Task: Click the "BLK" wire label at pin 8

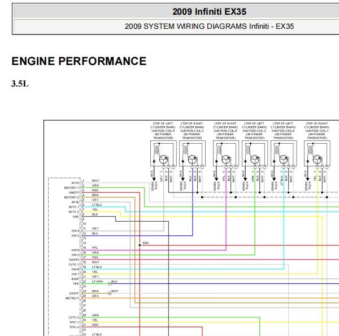Action: tap(95, 214)
